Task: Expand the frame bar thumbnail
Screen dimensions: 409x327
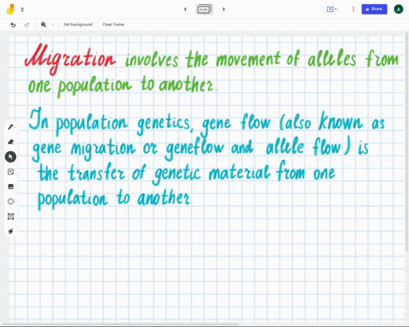Action: (x=204, y=9)
